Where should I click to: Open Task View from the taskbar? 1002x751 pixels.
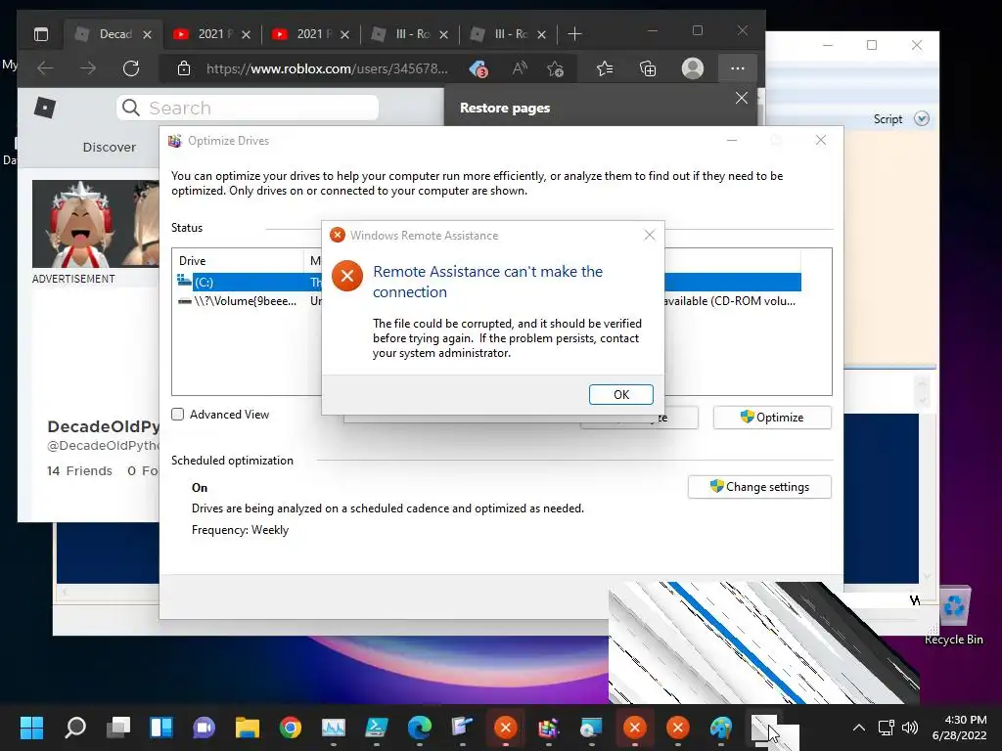(x=118, y=728)
